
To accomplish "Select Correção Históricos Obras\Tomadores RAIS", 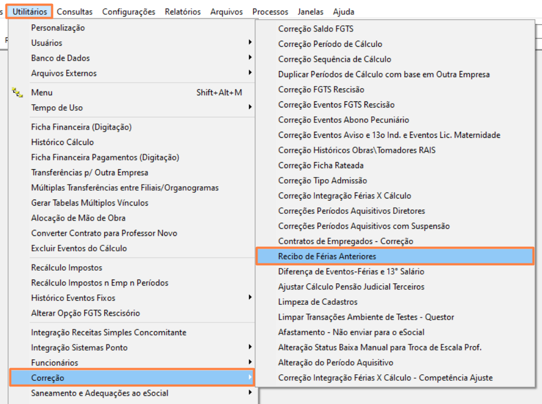I will (395, 150).
